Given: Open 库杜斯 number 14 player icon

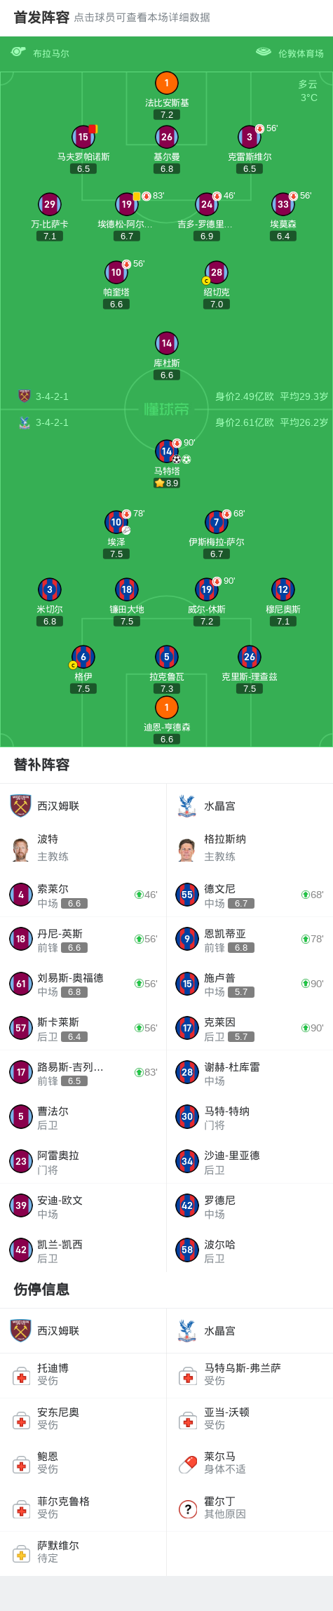Looking at the screenshot, I should point(166,343).
